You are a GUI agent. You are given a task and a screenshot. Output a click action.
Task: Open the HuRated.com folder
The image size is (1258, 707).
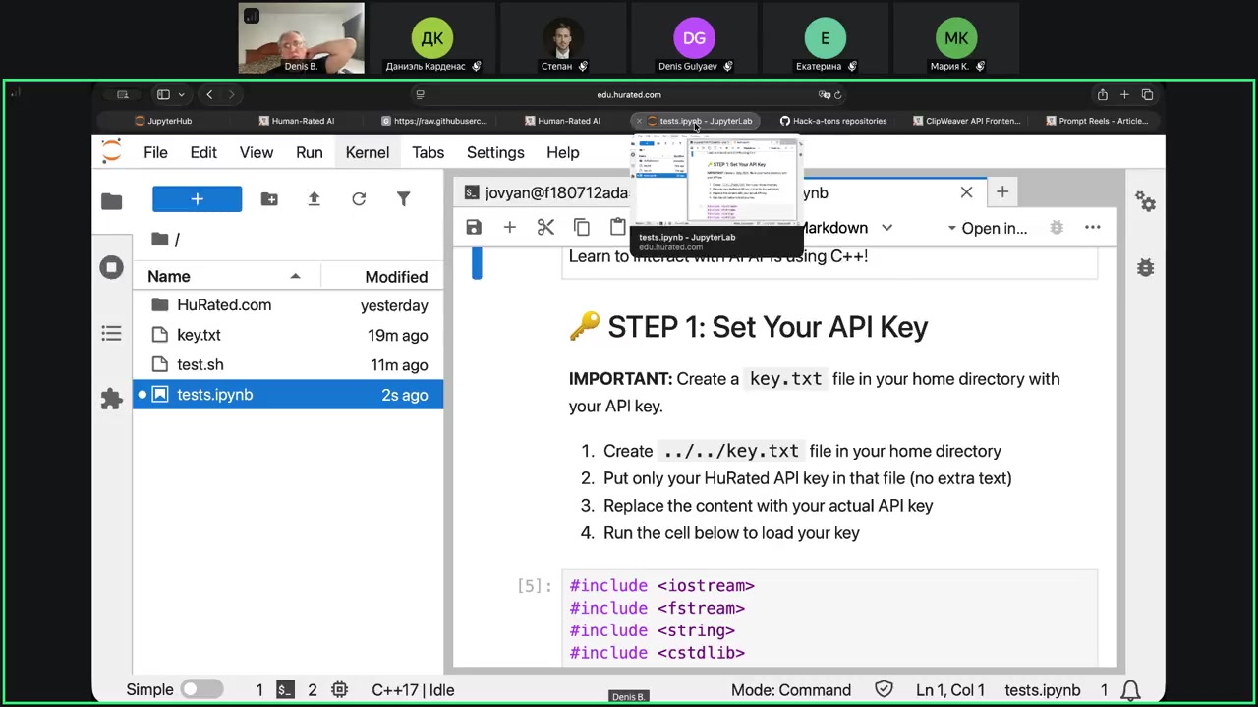point(224,305)
